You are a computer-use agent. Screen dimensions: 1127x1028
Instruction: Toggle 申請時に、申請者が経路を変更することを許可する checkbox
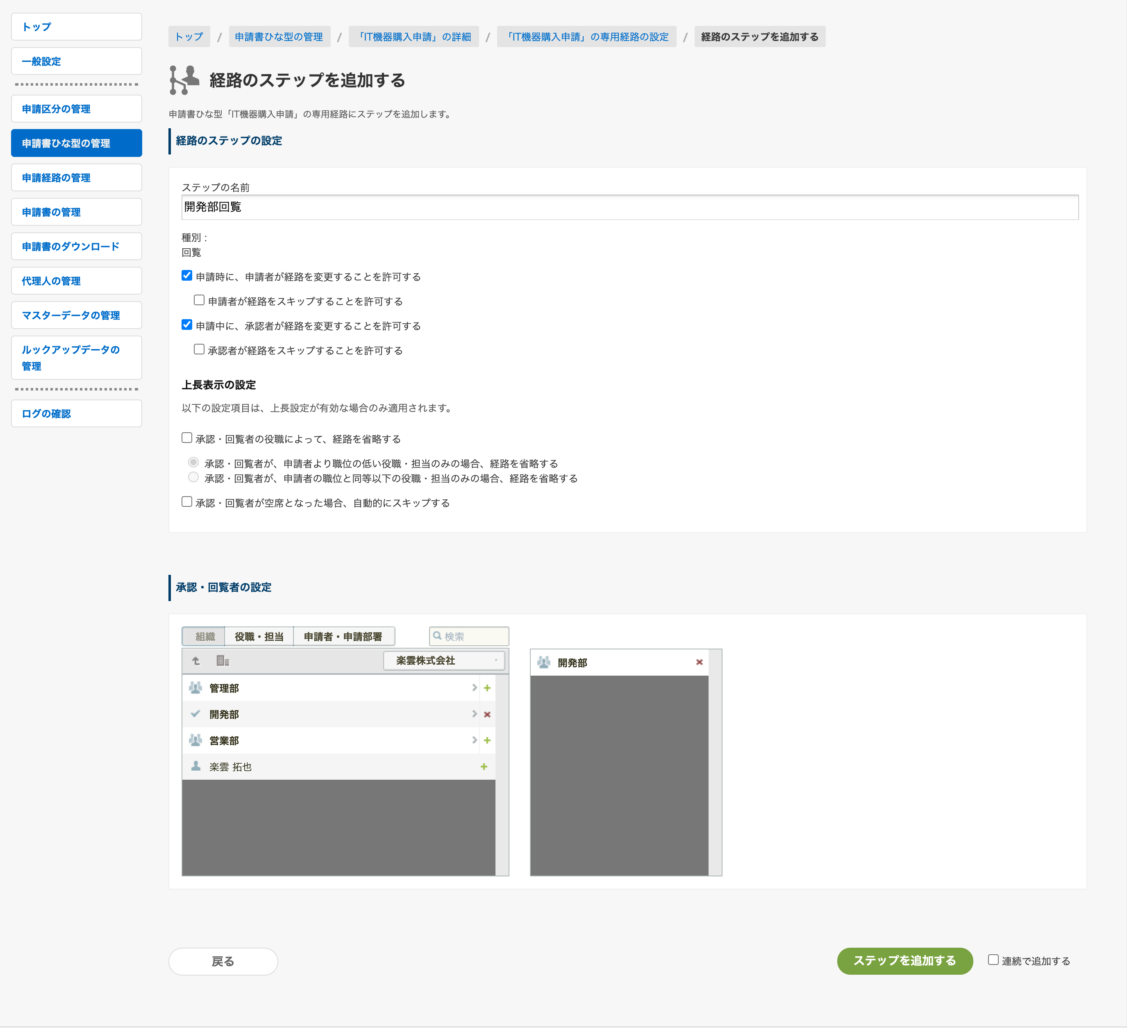pyautogui.click(x=187, y=276)
